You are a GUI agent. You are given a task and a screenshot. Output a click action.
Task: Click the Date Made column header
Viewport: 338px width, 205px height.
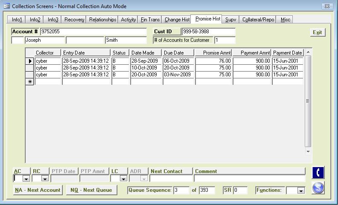click(x=146, y=53)
